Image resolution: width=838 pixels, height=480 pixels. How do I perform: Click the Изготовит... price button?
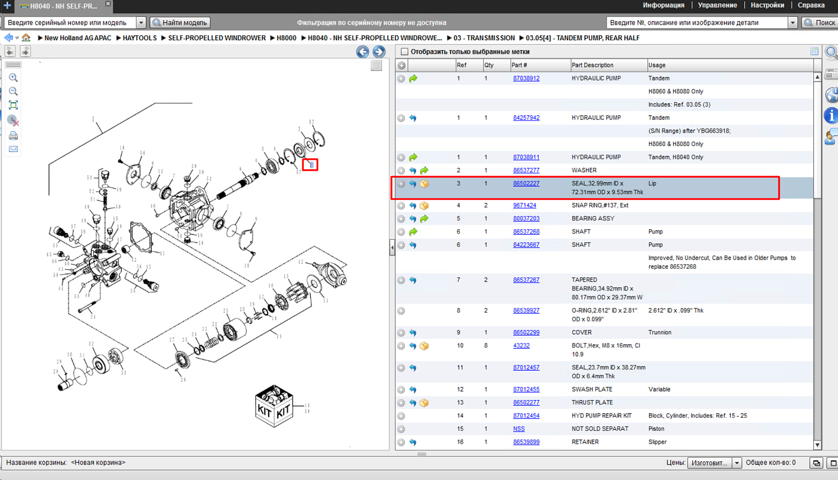(x=710, y=463)
